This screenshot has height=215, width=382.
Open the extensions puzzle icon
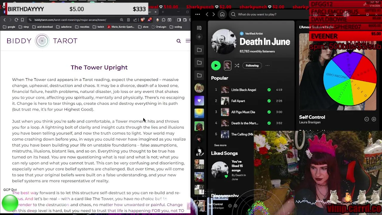[x=163, y=20]
